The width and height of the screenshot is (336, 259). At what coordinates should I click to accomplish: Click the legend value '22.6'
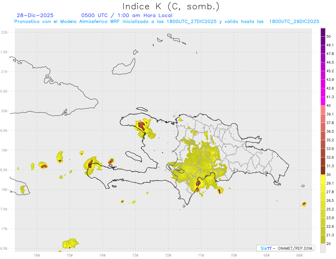(330, 226)
